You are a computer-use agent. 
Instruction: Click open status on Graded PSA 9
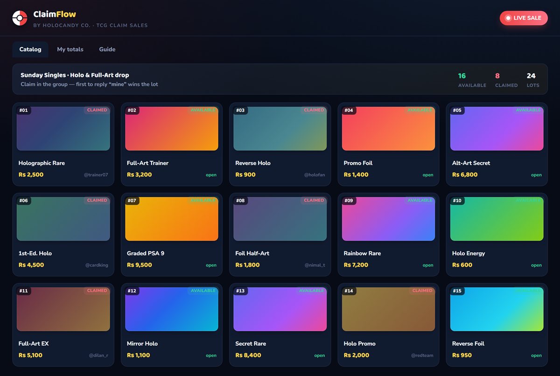pyautogui.click(x=211, y=265)
